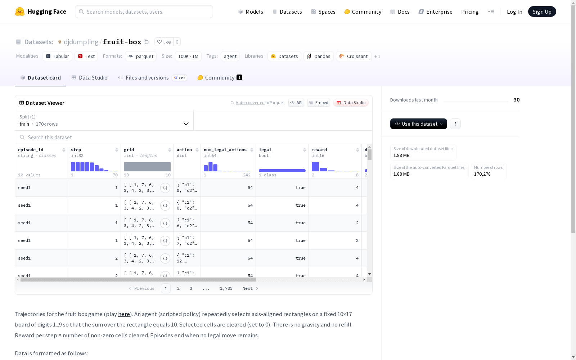This screenshot has height=360, width=576.
Task: Jump to last page 1,703
Action: click(226, 288)
